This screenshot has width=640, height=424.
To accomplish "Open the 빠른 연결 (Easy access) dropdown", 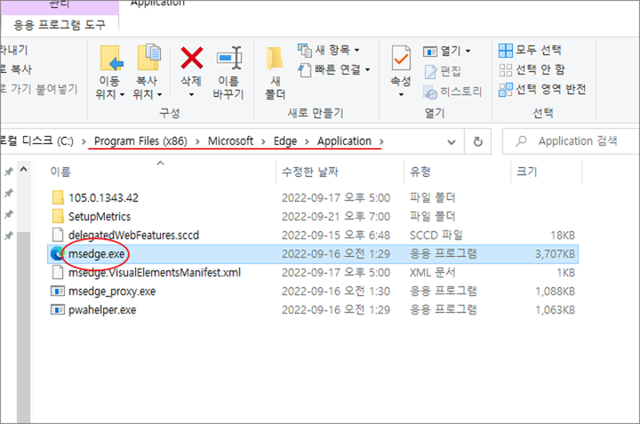I will 334,69.
